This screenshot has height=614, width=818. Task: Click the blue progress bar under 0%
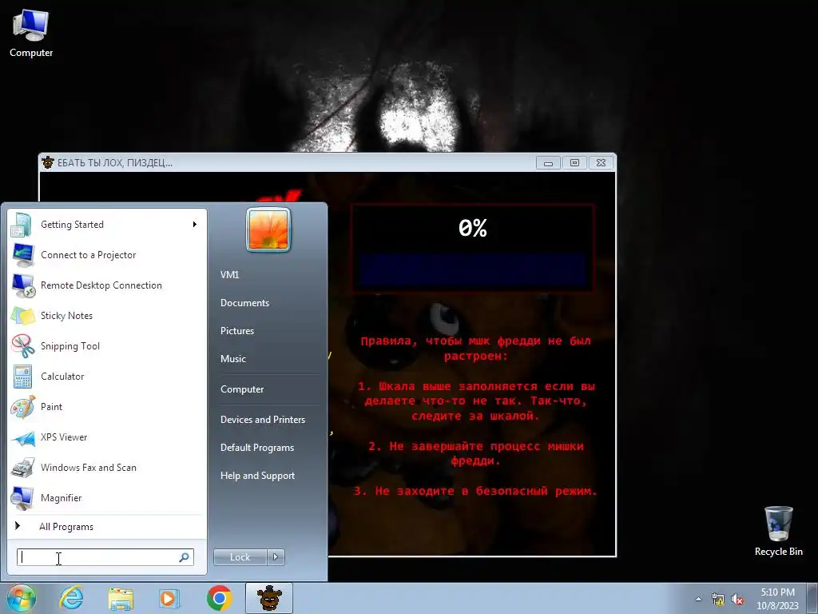(x=473, y=270)
